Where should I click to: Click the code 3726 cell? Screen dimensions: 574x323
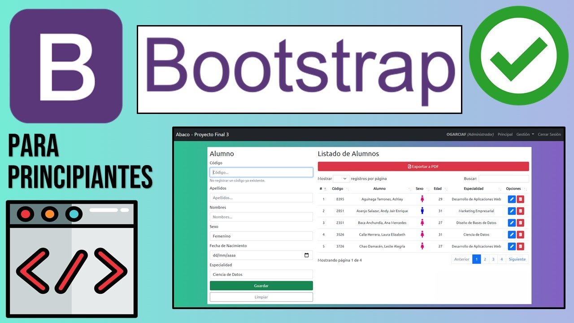click(340, 246)
